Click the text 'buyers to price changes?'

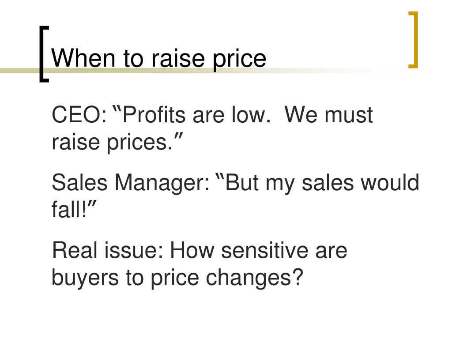177,278
